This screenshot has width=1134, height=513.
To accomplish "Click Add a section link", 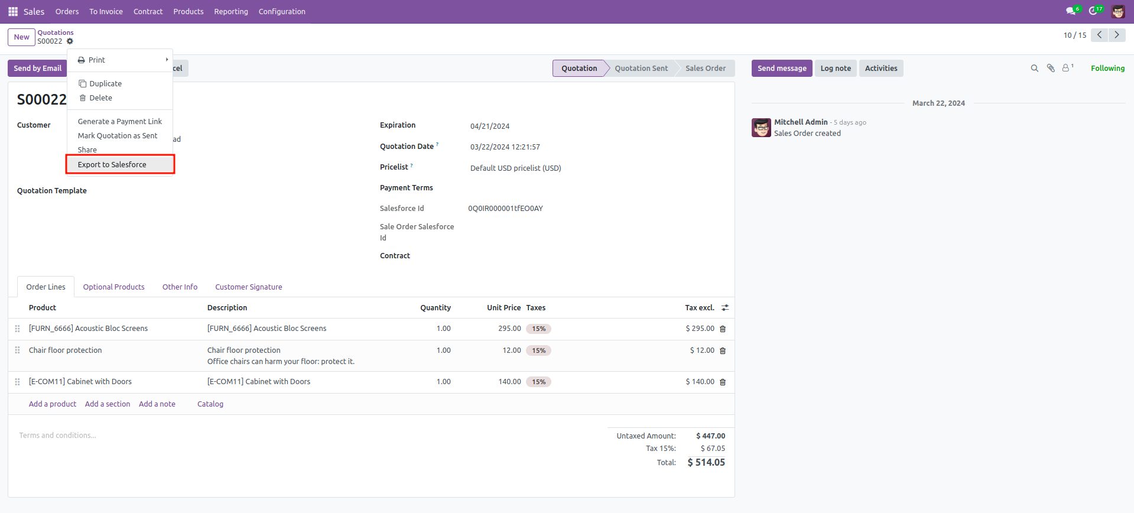I will 108,404.
